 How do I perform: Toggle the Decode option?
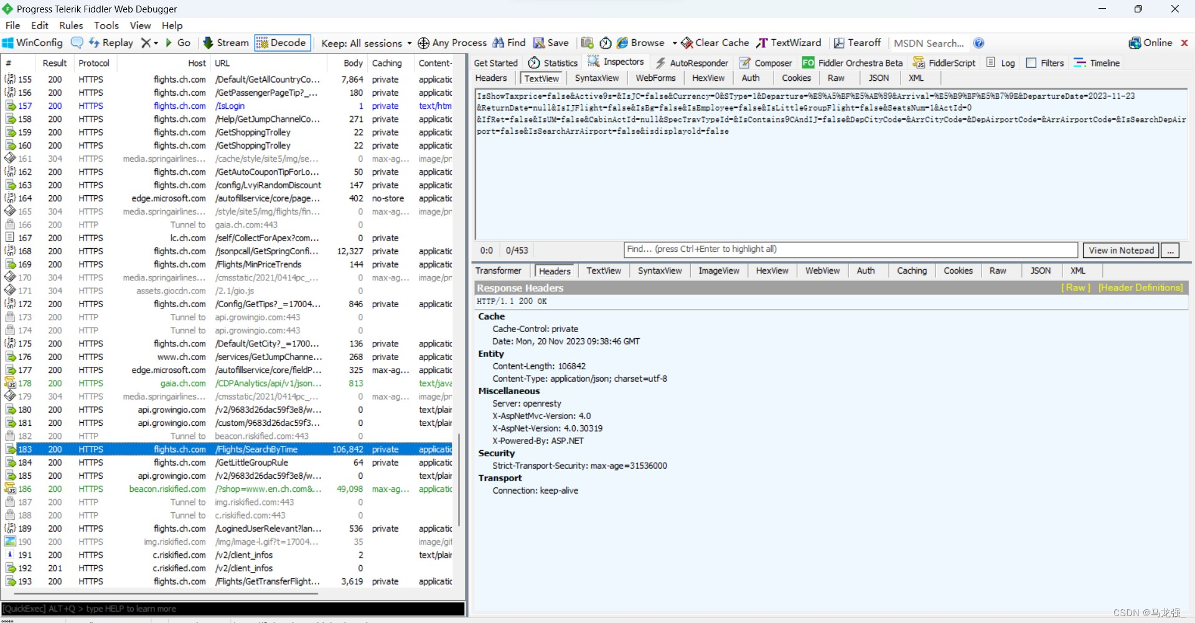pos(282,43)
